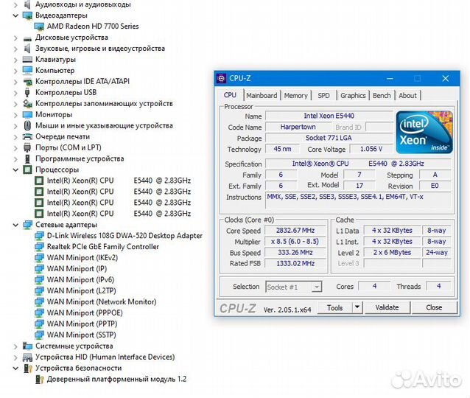Click the Мониторы display icon
Image resolution: width=470 pixels, height=398 pixels.
[x=27, y=114]
